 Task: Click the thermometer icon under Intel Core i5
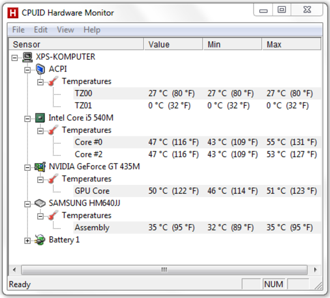(53, 130)
